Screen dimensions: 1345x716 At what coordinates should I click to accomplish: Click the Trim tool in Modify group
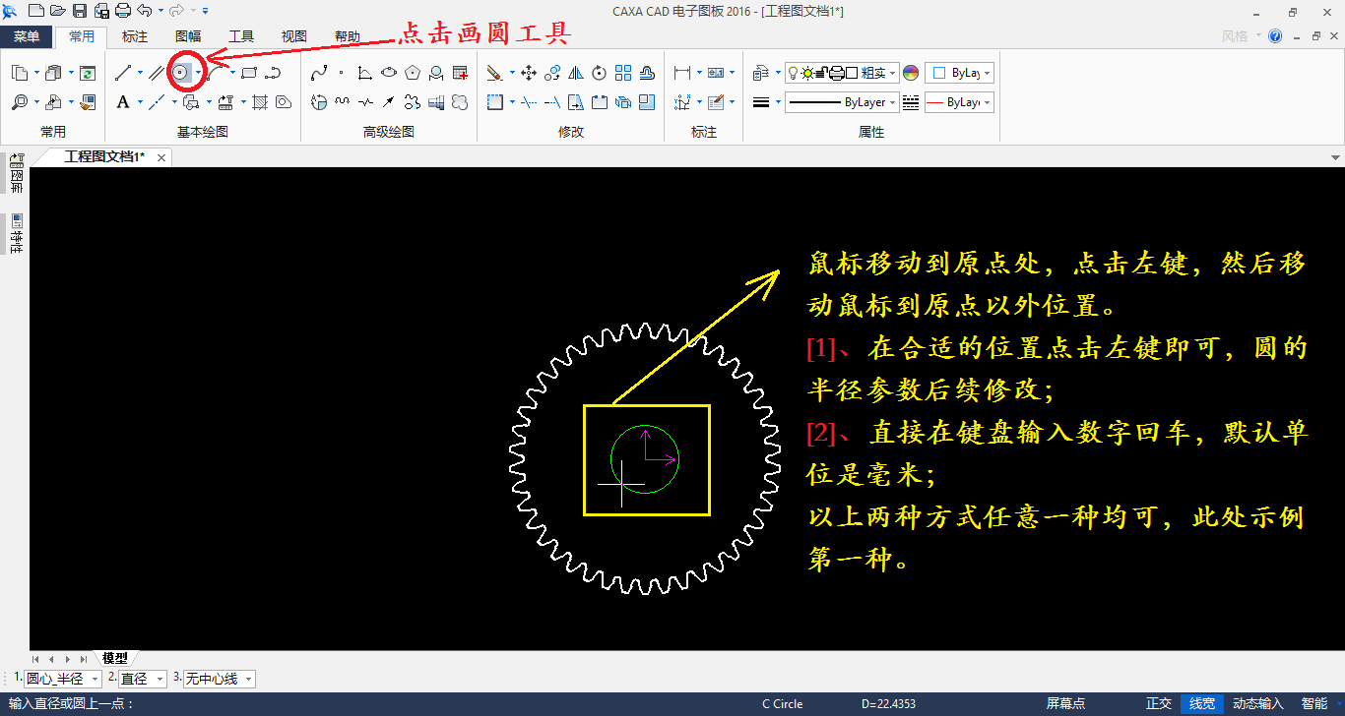point(529,102)
